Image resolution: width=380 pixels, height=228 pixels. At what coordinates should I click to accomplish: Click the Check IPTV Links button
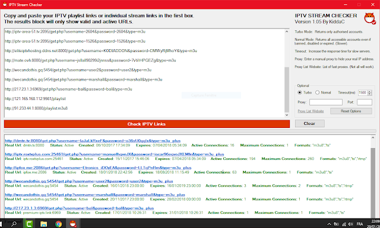coord(147,124)
